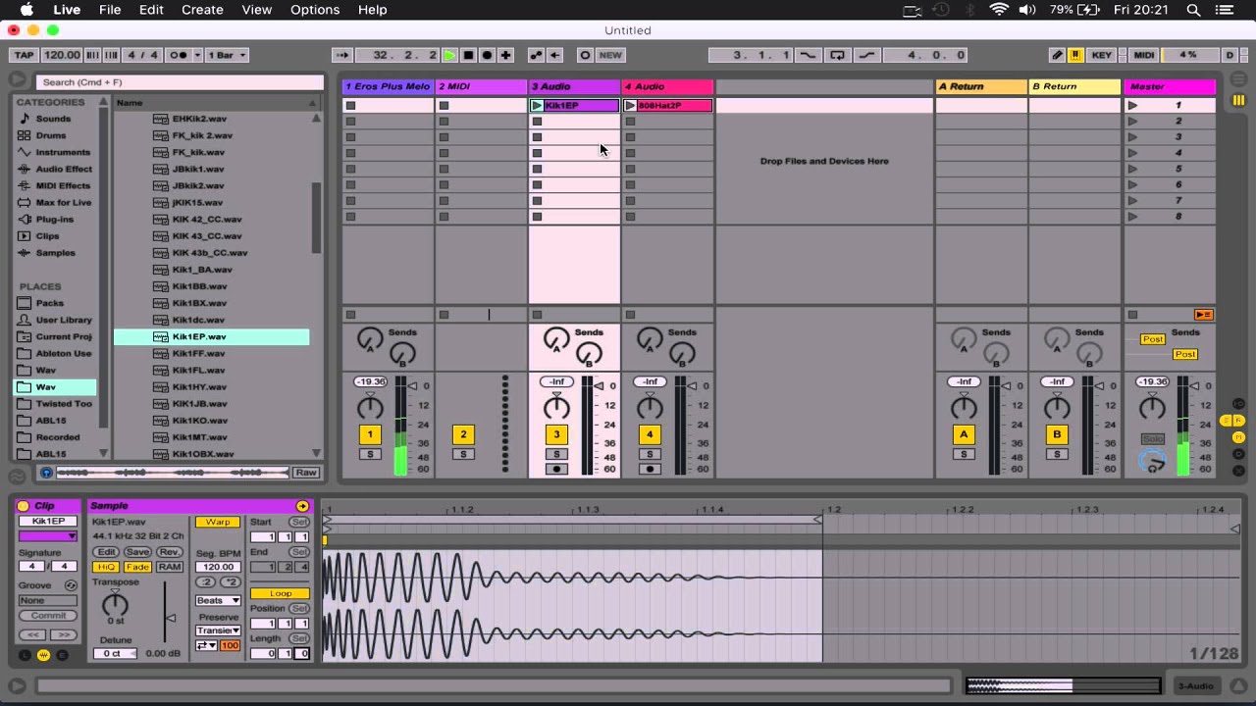
Task: Select MIDI Effects category
Action: coord(63,185)
